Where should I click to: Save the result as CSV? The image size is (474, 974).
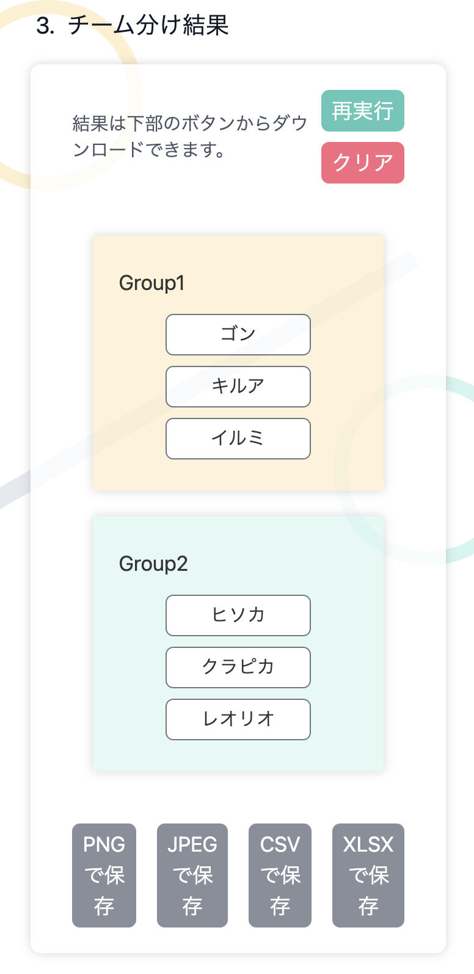coord(280,875)
